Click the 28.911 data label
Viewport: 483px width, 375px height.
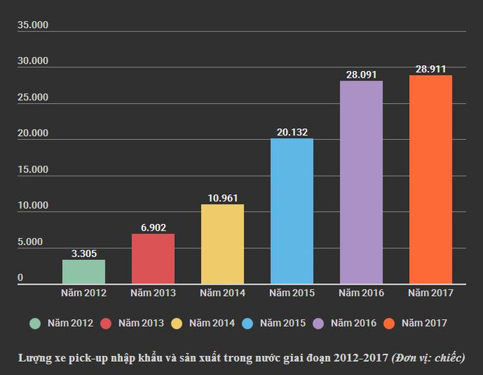[x=431, y=67]
